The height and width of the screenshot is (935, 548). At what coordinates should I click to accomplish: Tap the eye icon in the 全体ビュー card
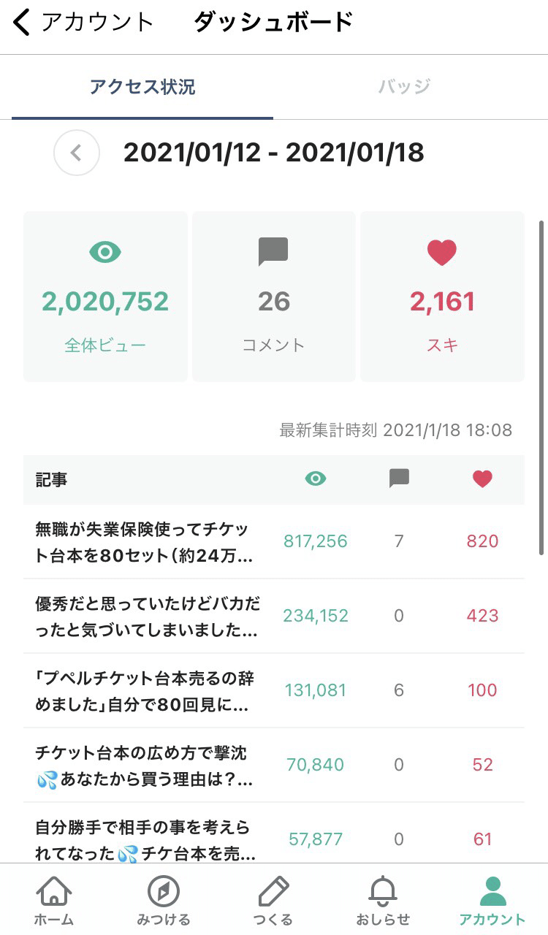coord(105,253)
